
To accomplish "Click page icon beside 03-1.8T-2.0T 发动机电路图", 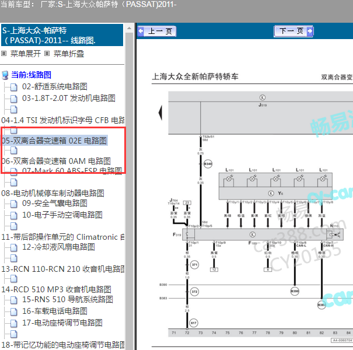I will coord(14,99).
